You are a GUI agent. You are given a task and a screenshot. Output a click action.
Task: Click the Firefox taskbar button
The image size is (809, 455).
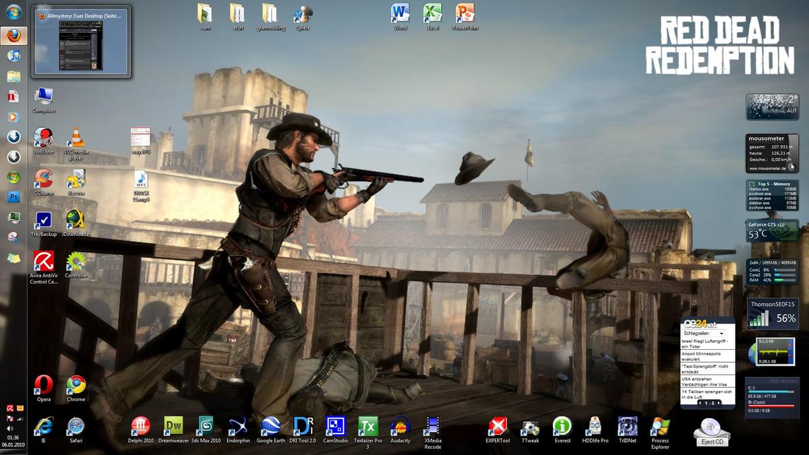point(13,35)
